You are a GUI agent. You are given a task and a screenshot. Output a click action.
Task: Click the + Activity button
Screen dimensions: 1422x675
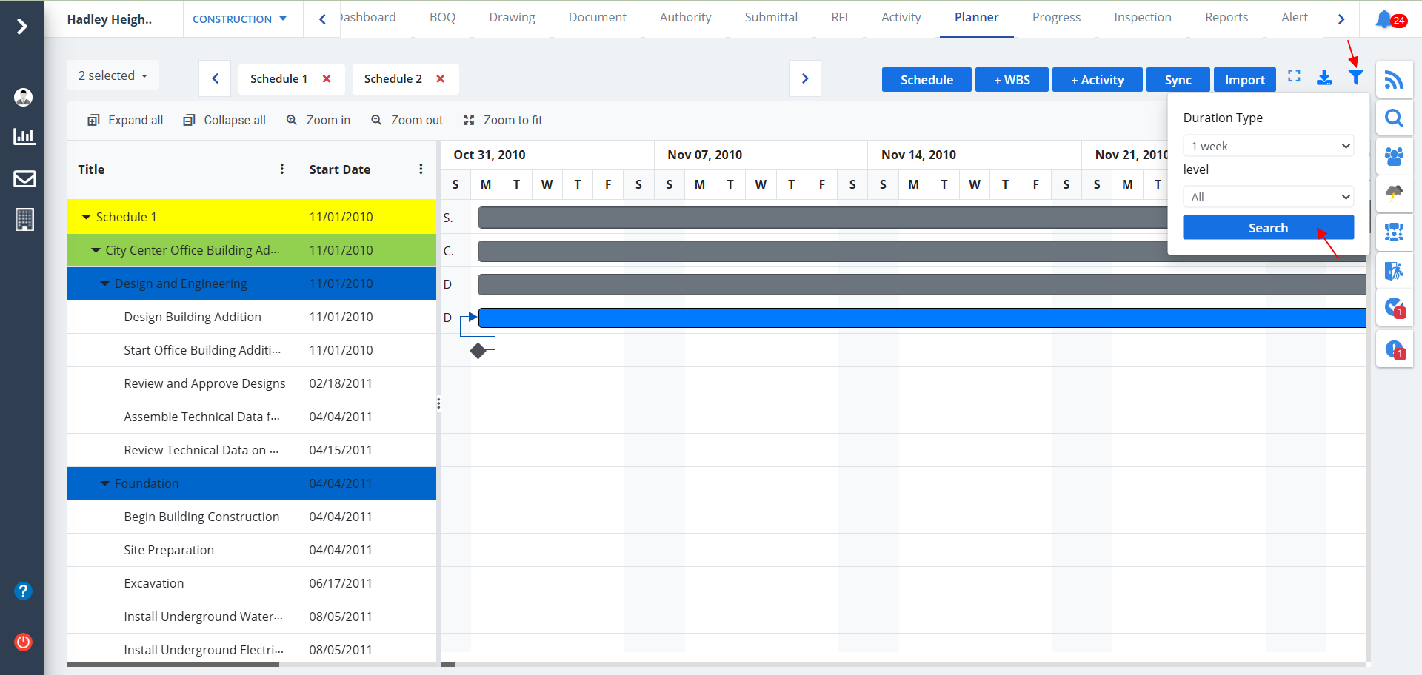1097,80
